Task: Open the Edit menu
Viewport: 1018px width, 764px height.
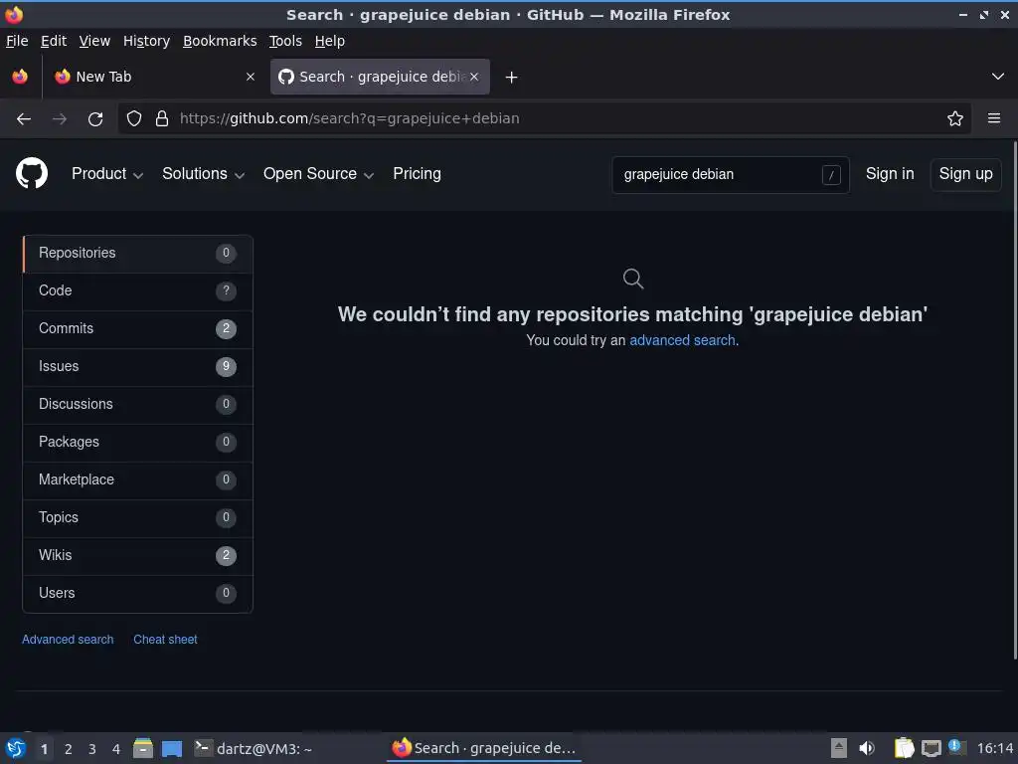Action: coord(54,41)
